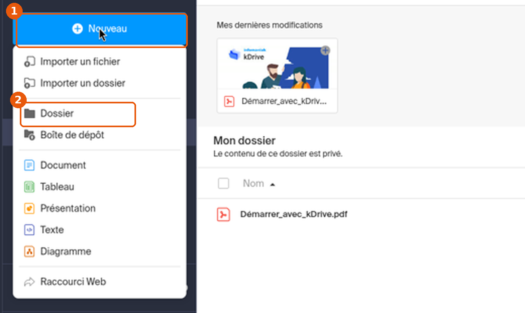Click the orange slides icon beside Présentation
The width and height of the screenshot is (525, 313).
click(29, 208)
